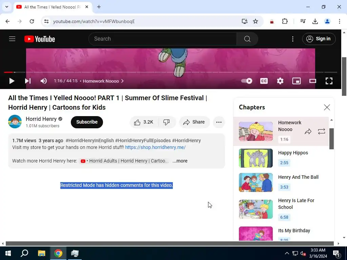Open more actions ellipsis below the video
This screenshot has width=347, height=260.
(219, 122)
